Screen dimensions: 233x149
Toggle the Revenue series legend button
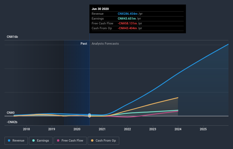coord(16,141)
